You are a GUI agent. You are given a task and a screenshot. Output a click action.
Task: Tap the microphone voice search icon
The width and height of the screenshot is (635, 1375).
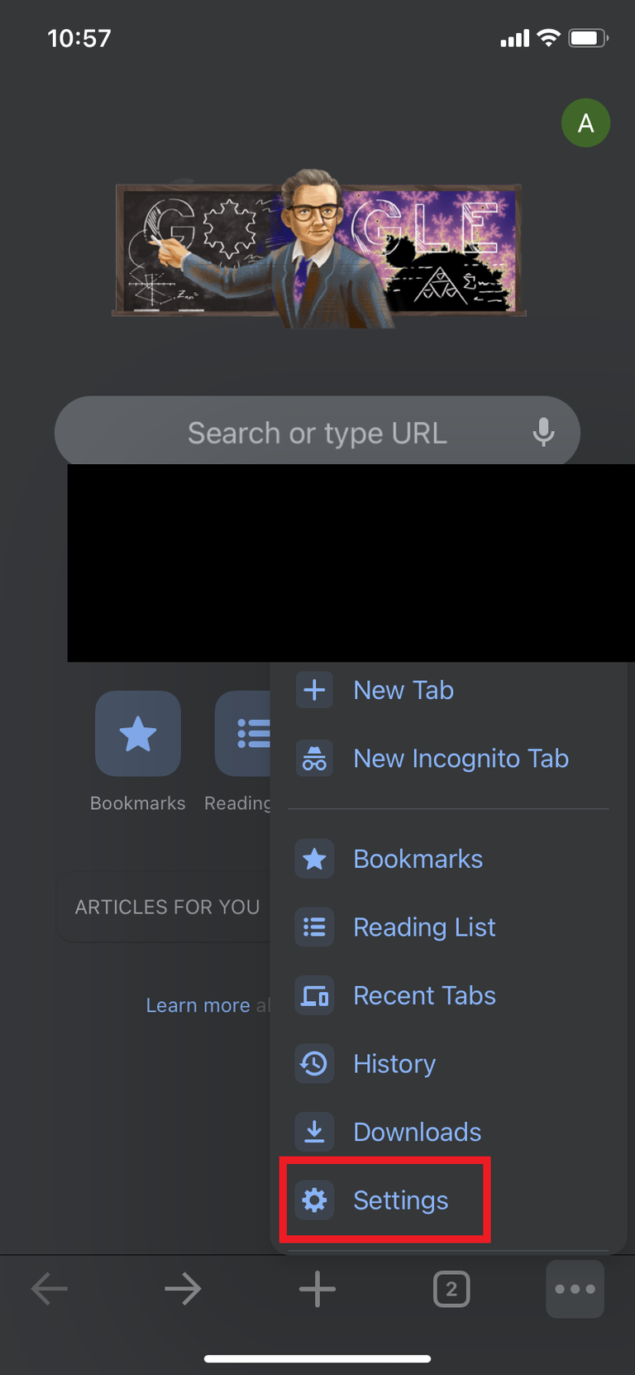pyautogui.click(x=543, y=432)
